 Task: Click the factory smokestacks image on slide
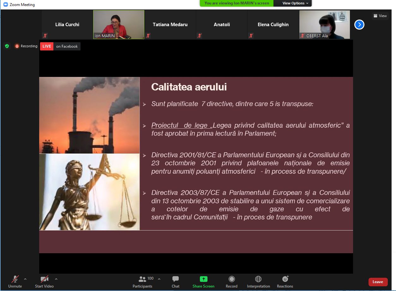(89, 115)
